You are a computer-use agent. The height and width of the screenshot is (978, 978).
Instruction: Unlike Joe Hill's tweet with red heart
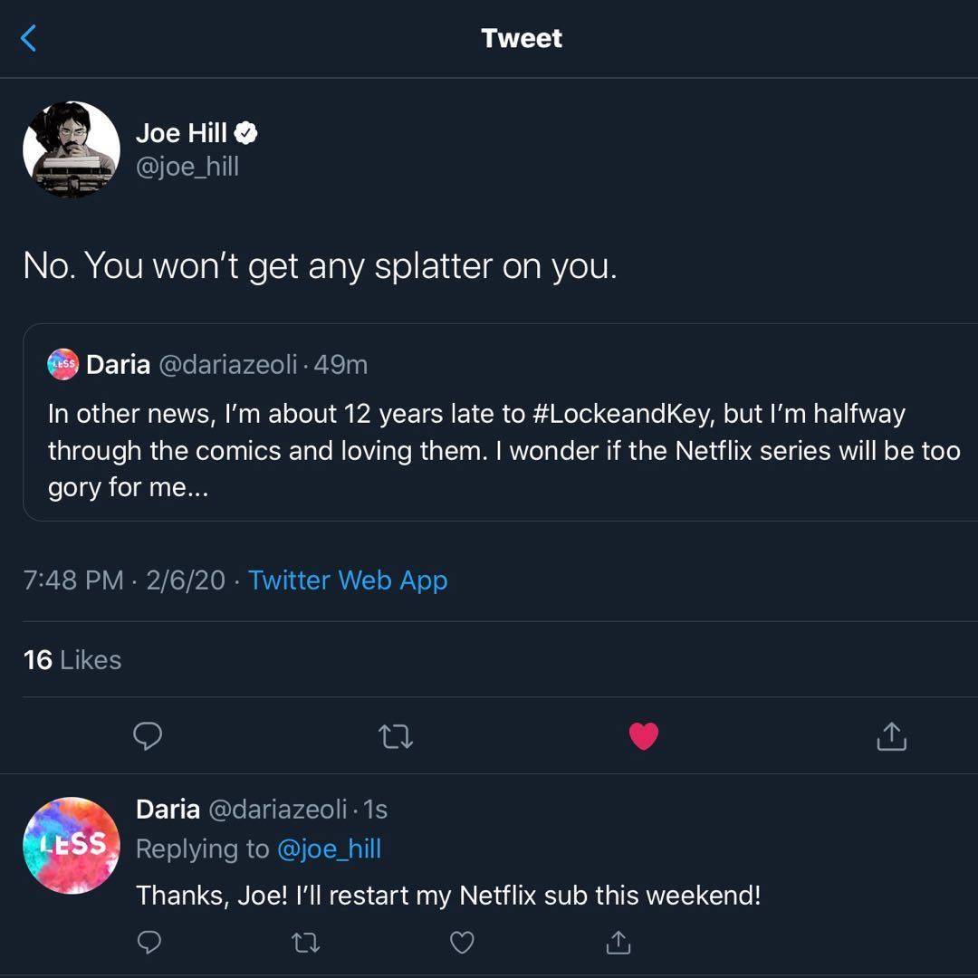point(644,737)
